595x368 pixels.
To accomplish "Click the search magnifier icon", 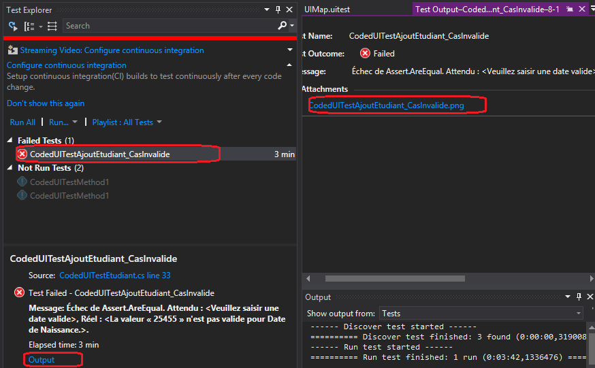I will point(283,26).
